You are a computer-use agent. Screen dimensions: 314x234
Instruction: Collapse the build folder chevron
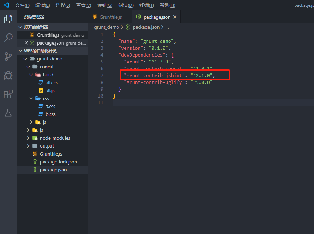click(x=31, y=75)
